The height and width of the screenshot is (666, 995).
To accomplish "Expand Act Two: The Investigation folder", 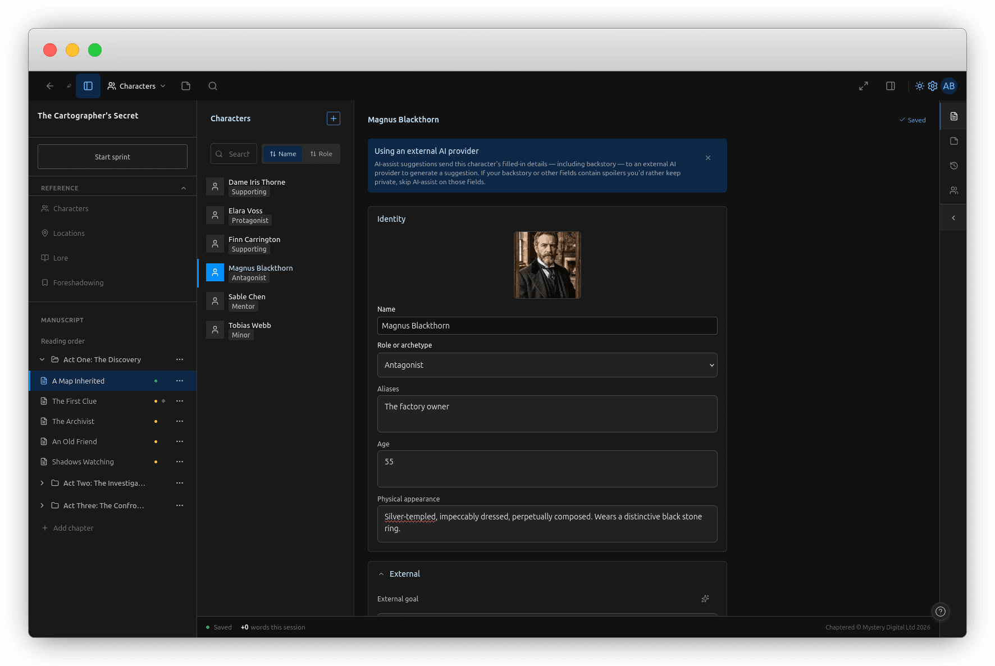I will coord(42,483).
